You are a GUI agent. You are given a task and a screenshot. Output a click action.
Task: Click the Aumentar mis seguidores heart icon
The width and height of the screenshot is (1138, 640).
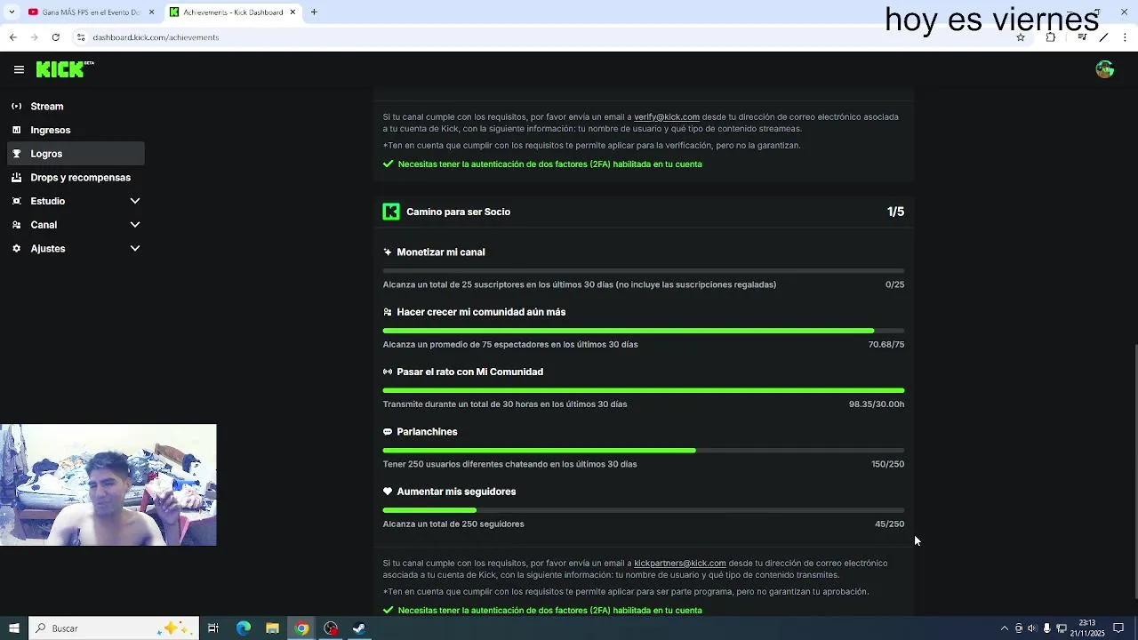pyautogui.click(x=388, y=492)
